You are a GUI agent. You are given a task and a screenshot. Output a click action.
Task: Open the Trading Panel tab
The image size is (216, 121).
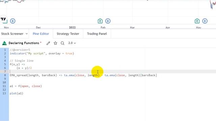[x=97, y=34]
